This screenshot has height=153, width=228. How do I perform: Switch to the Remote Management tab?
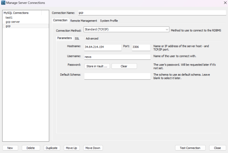click(83, 21)
